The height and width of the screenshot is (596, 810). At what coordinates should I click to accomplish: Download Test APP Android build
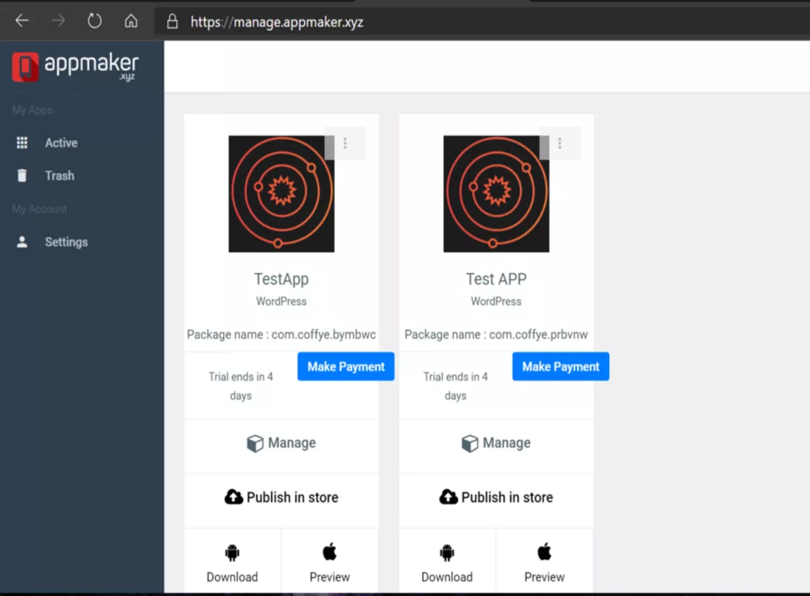click(x=447, y=577)
